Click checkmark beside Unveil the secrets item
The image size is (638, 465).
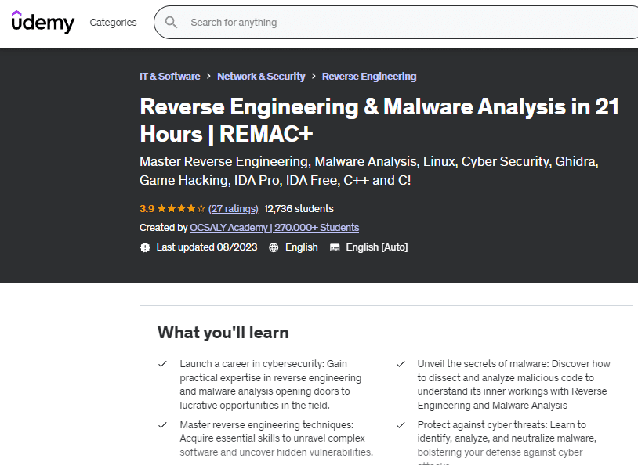pos(401,364)
